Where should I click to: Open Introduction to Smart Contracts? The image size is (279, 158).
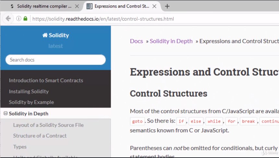click(46, 80)
